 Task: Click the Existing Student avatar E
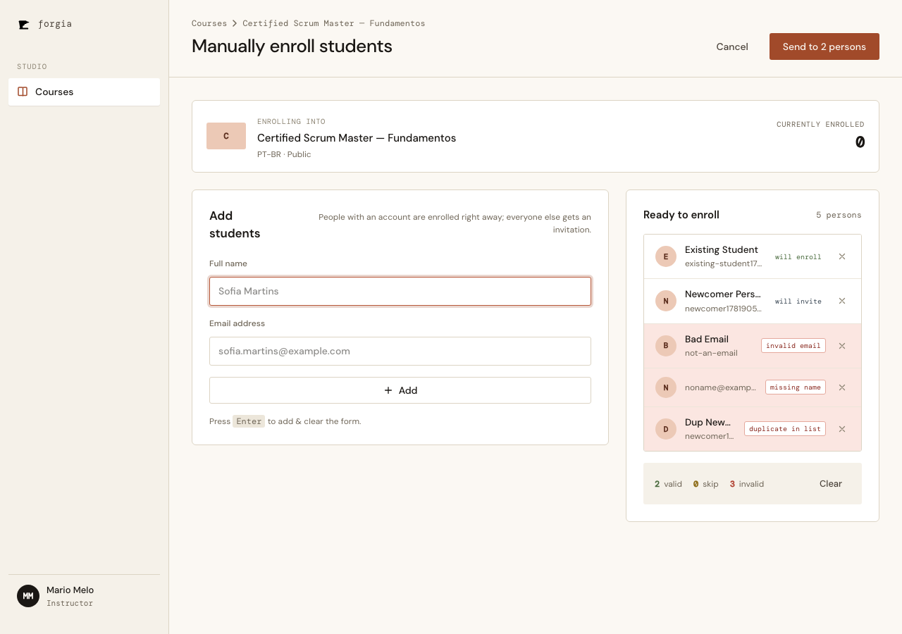point(666,256)
